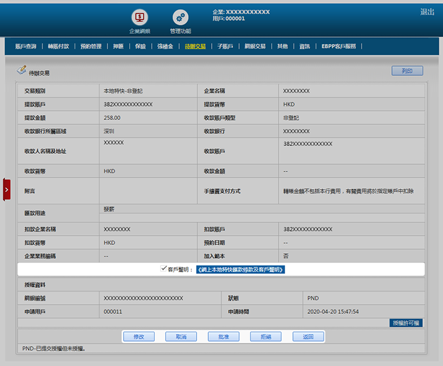The height and width of the screenshot is (366, 443).
Task: Open the 子賬戶 menu
Action: [225, 46]
